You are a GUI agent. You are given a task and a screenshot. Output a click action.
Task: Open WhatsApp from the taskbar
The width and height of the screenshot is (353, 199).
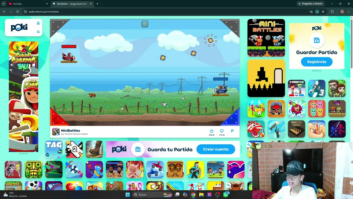[226, 195]
